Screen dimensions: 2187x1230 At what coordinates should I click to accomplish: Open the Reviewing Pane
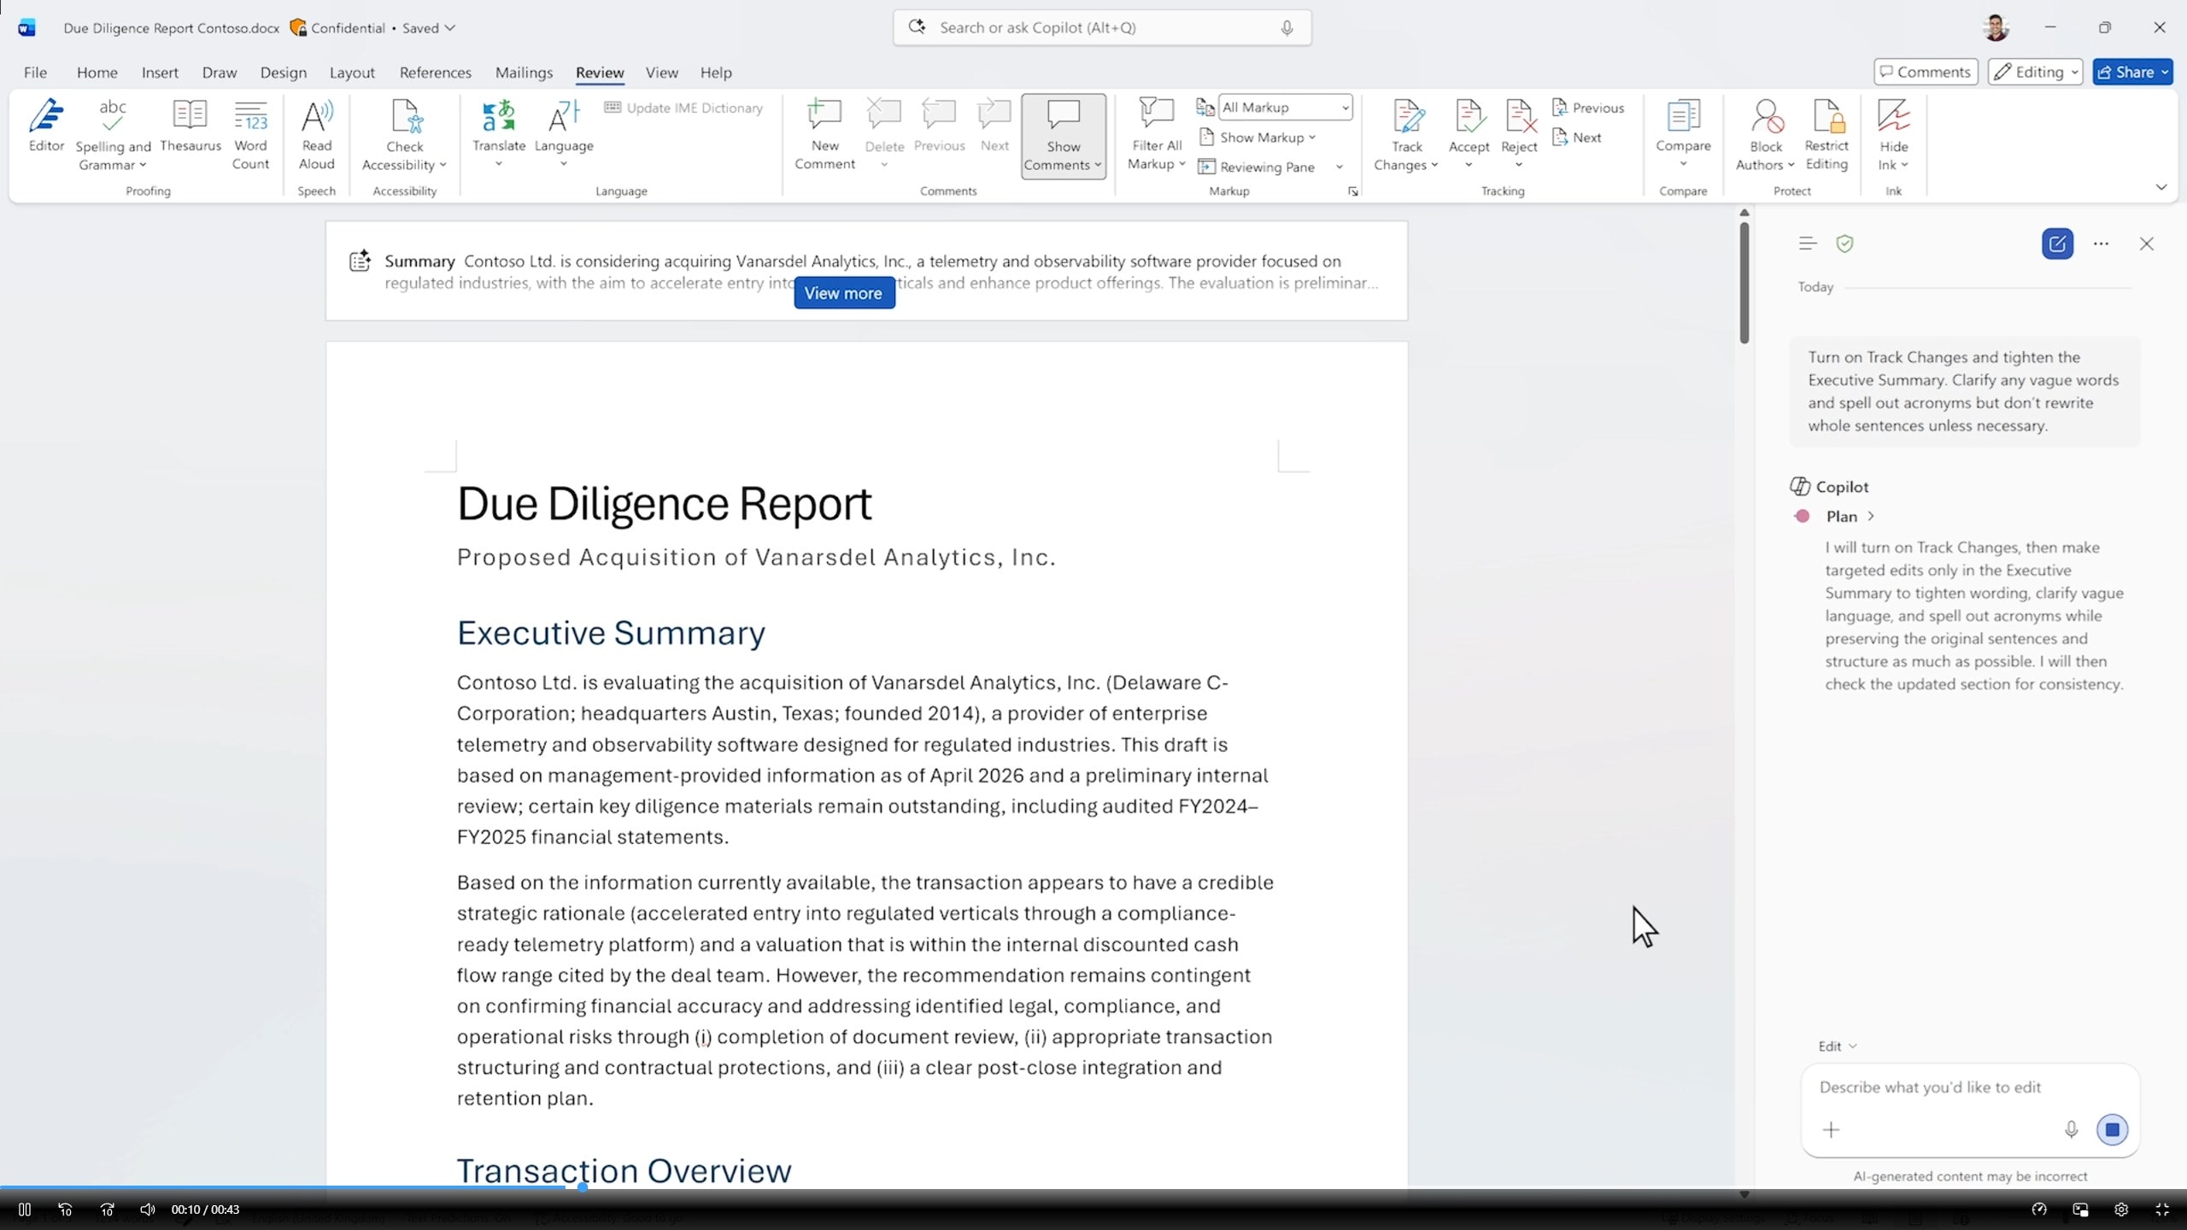[x=1258, y=167]
